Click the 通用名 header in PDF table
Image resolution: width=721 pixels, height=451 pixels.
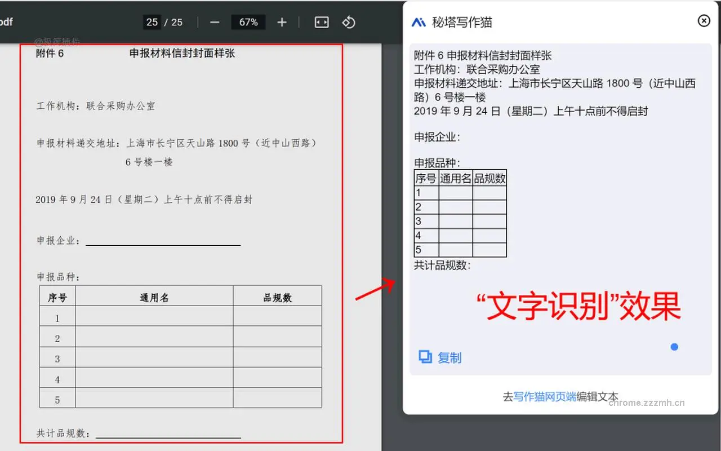pos(154,298)
